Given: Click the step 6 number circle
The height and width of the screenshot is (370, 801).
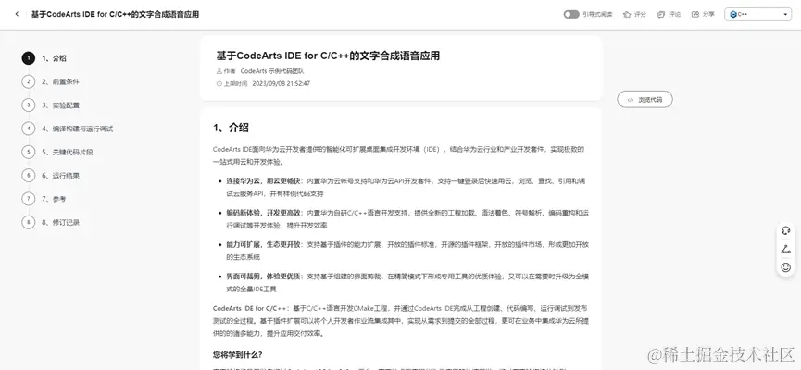Looking at the screenshot, I should click(29, 176).
